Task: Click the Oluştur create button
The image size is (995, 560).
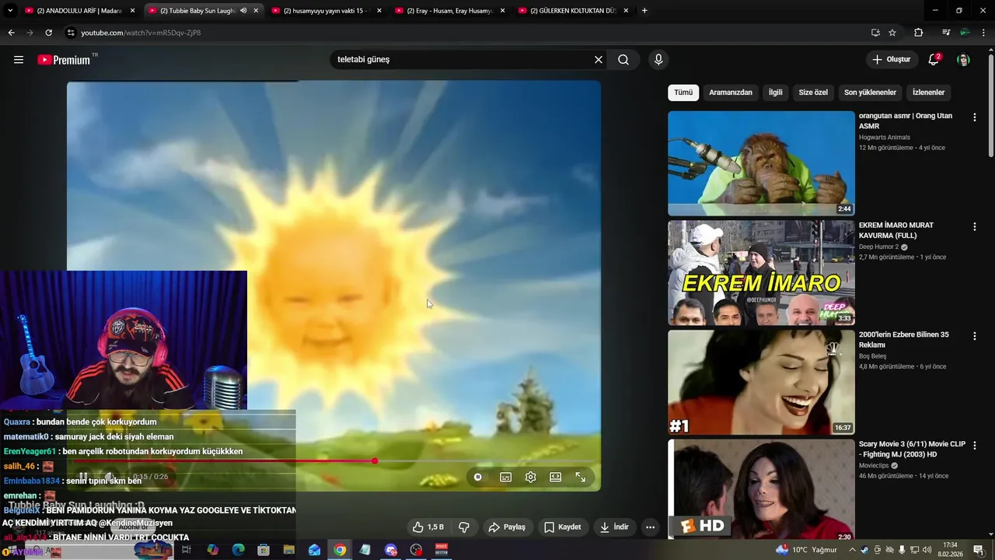Action: pyautogui.click(x=891, y=60)
